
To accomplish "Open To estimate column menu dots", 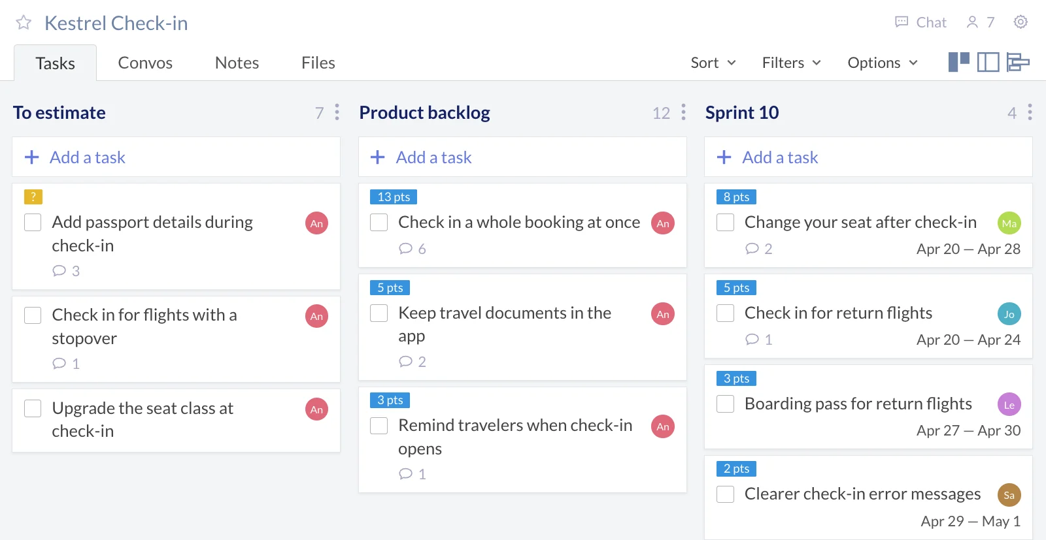I will (337, 112).
